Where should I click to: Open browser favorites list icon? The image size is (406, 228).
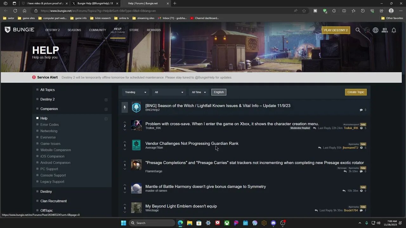click(353, 10)
